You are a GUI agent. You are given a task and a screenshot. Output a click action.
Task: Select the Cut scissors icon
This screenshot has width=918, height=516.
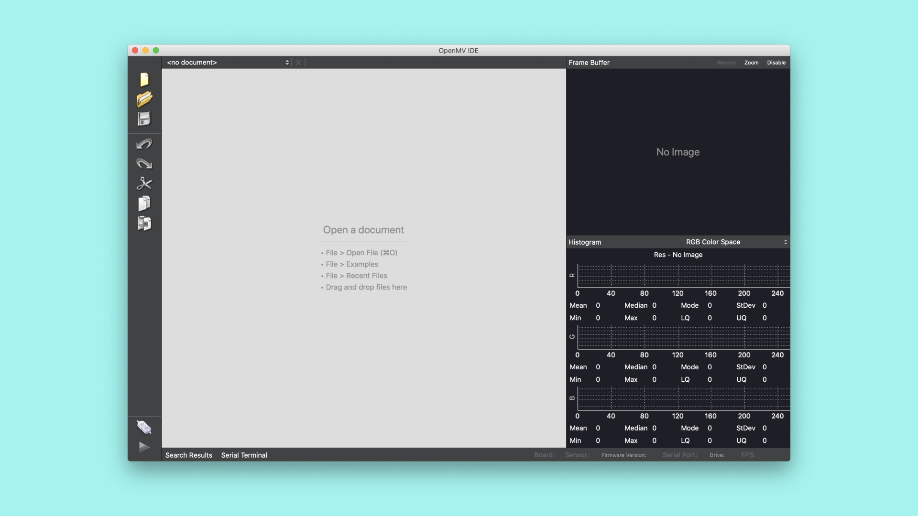144,183
